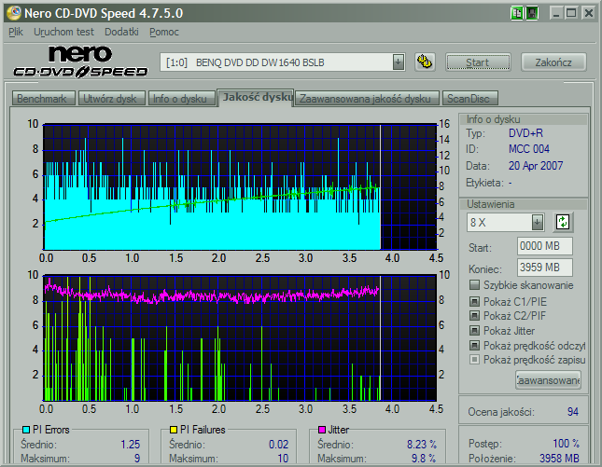Click the green copy-to-clipboard title bar icon
Viewport: 602px width, 467px height.
coord(517,13)
